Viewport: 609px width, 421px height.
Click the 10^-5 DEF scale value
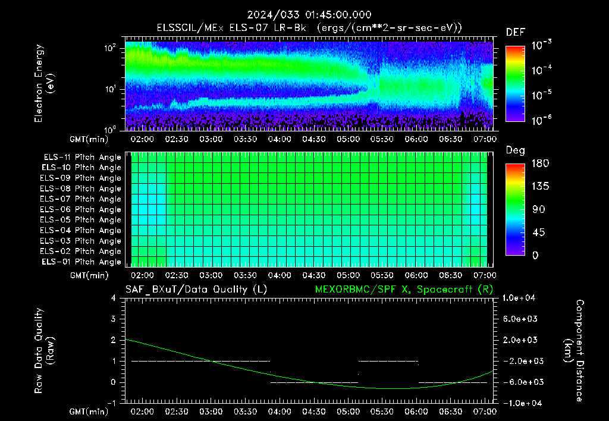(x=541, y=95)
